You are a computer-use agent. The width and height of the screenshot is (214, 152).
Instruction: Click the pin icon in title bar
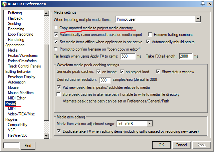tap(203, 4)
